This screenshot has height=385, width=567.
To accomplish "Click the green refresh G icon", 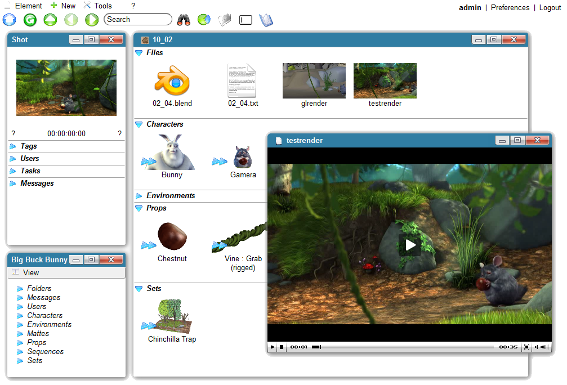I will [x=30, y=20].
